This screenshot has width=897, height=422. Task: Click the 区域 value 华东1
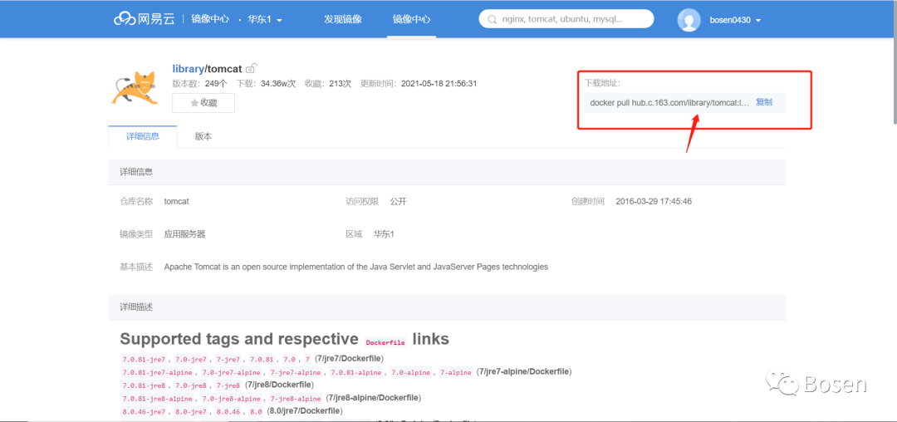pos(384,234)
